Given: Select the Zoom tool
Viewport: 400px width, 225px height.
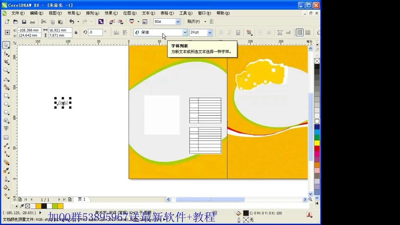Looking at the screenshot, I should point(6,70).
